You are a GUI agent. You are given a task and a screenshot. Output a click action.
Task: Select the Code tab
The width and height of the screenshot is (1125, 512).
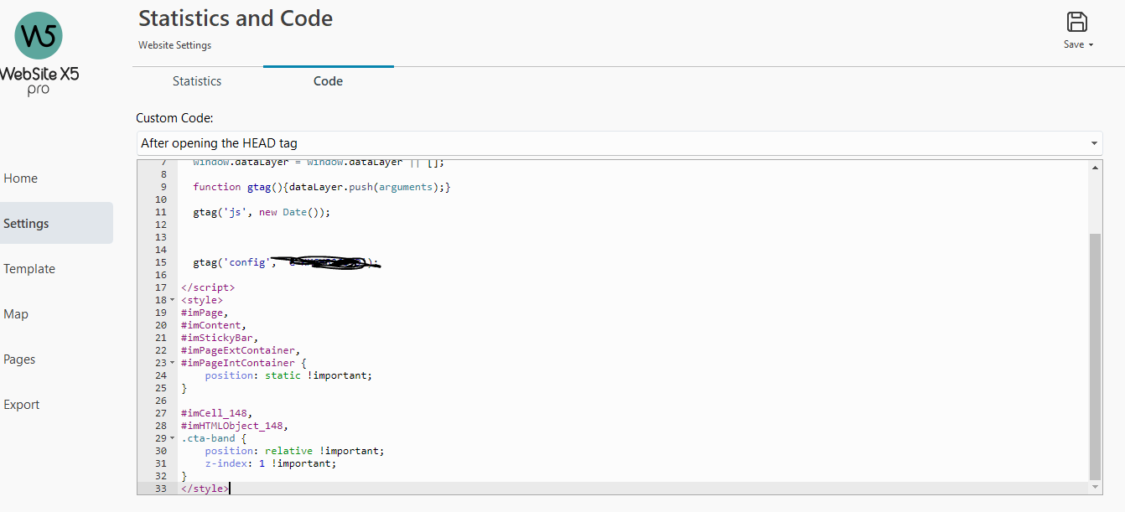click(x=328, y=81)
